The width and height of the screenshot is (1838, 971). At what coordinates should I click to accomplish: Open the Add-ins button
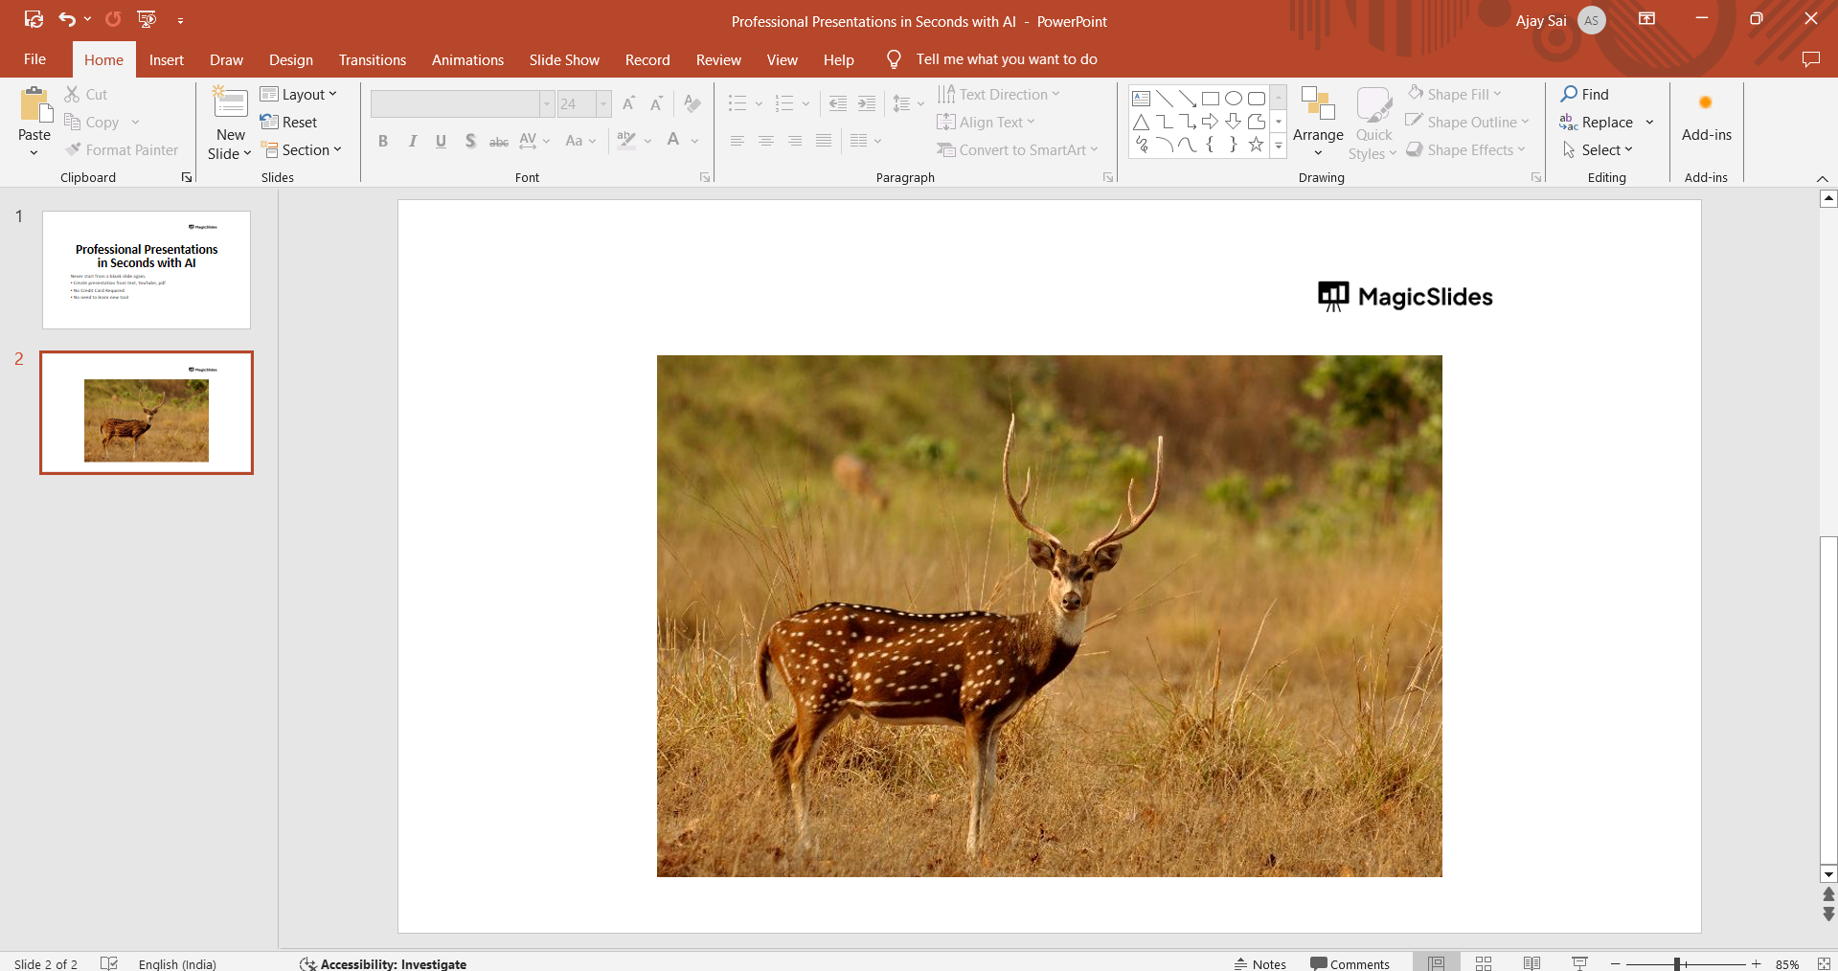(x=1706, y=117)
